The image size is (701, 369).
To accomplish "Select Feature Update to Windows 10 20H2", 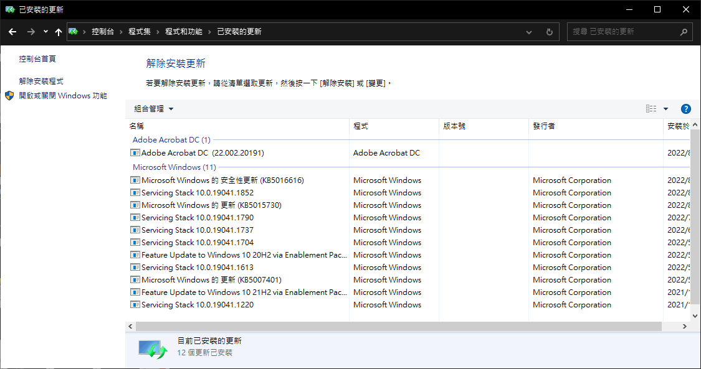I will tap(244, 255).
